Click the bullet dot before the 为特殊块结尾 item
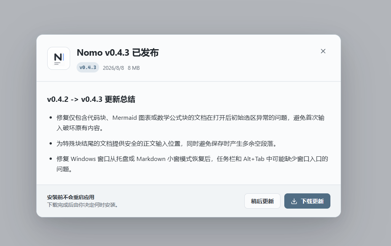 [51, 144]
